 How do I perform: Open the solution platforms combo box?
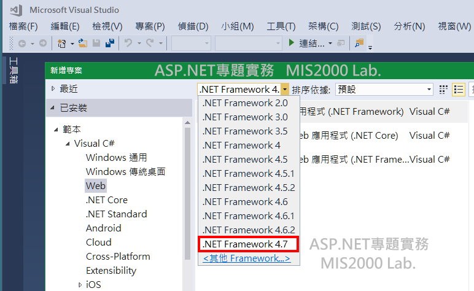249,43
